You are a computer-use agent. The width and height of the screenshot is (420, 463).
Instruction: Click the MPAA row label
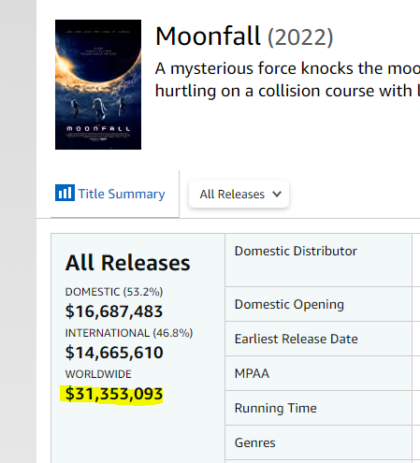(x=252, y=373)
